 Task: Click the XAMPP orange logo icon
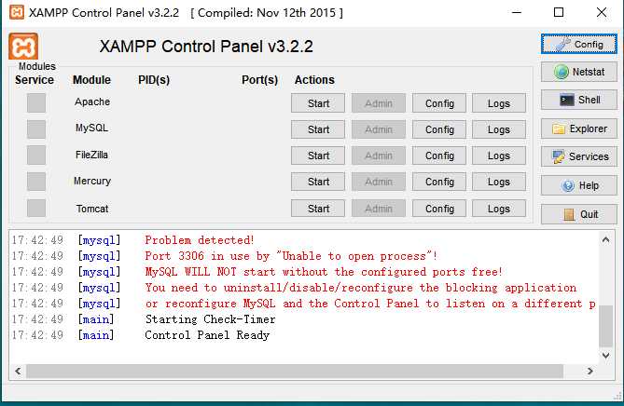point(23,47)
